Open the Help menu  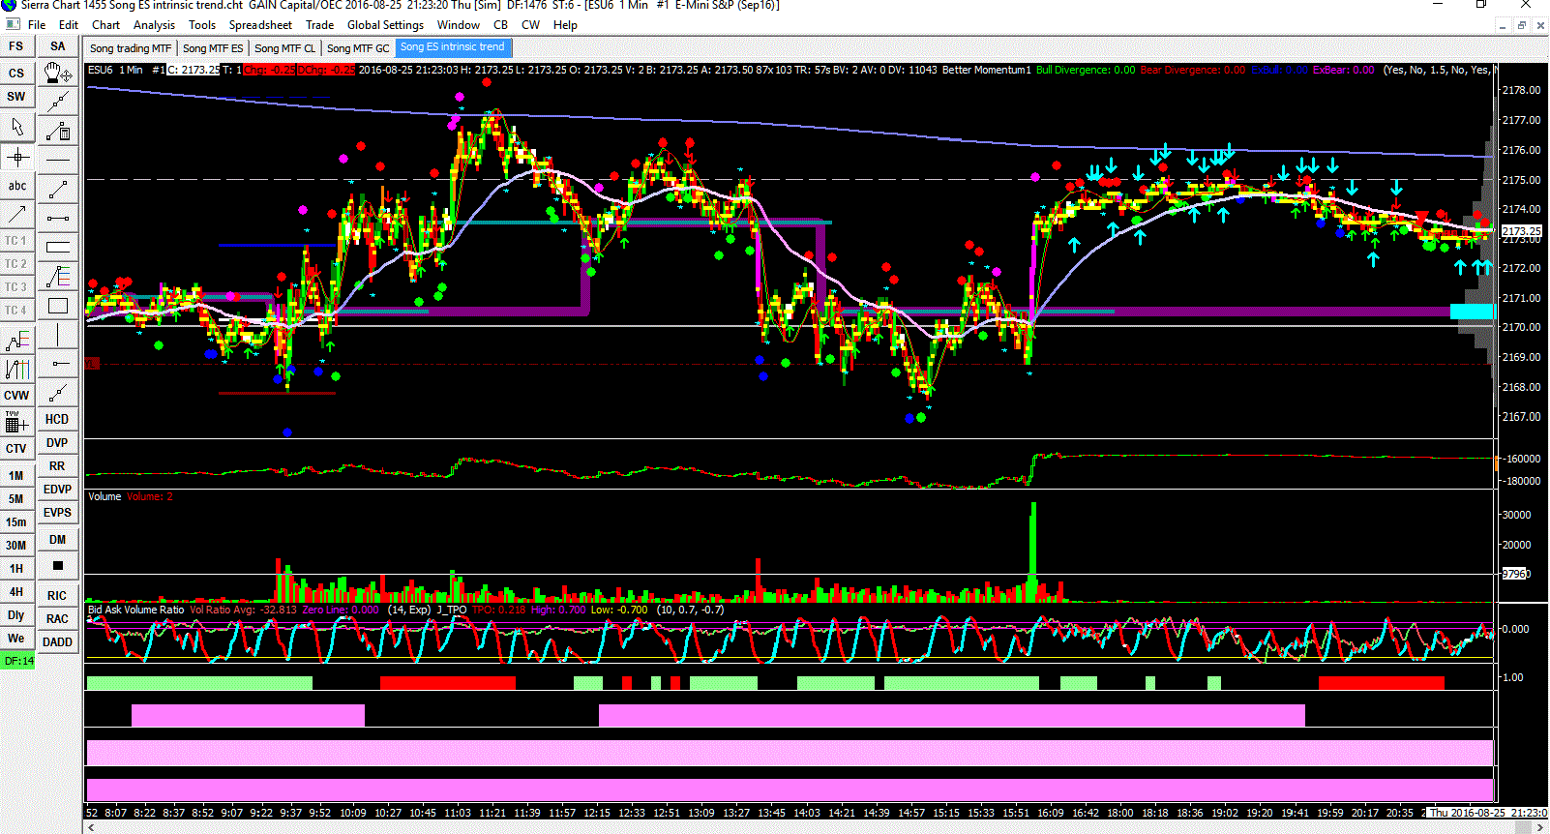565,25
